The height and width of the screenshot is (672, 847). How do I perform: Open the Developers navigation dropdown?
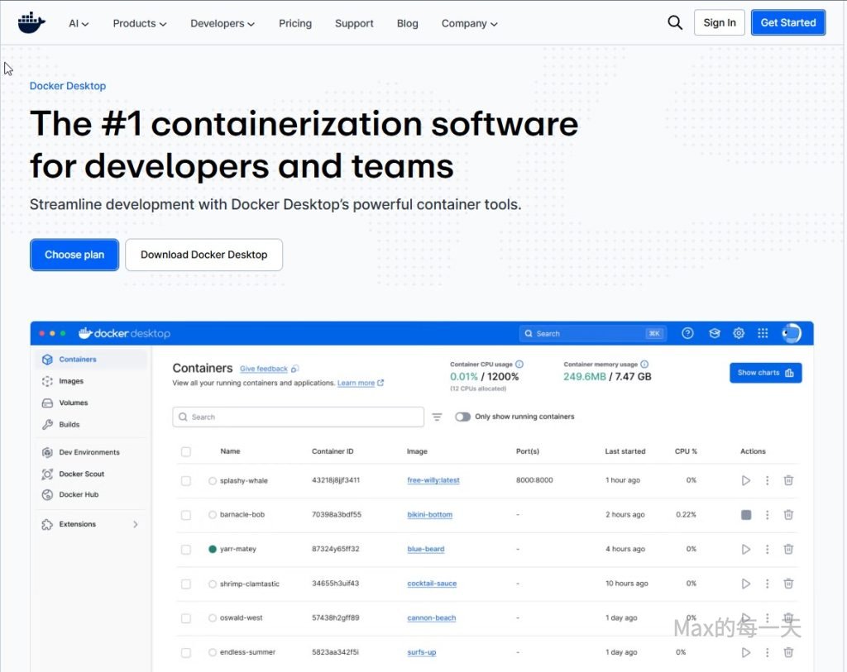click(x=222, y=23)
